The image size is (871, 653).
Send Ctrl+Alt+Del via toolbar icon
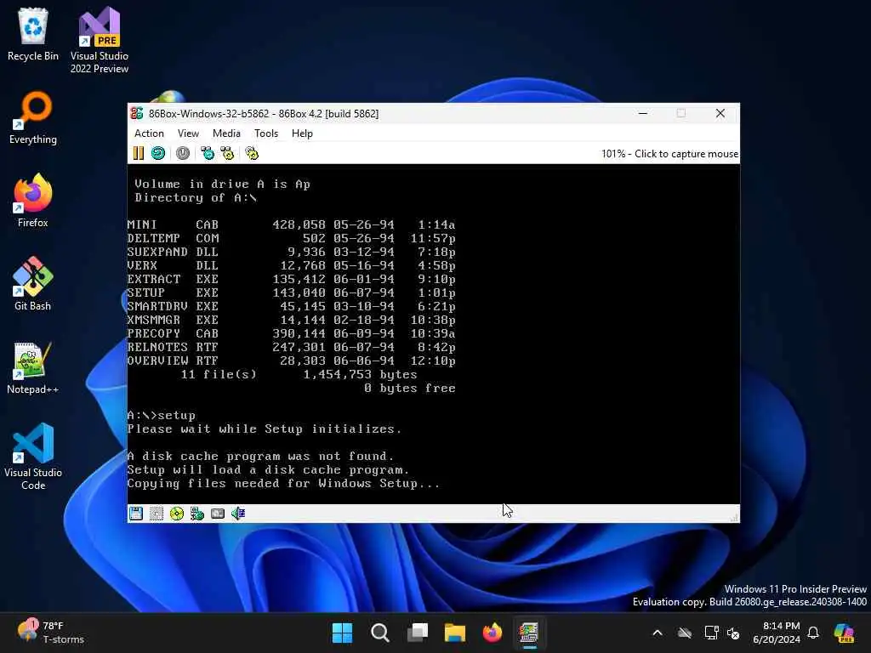point(208,153)
